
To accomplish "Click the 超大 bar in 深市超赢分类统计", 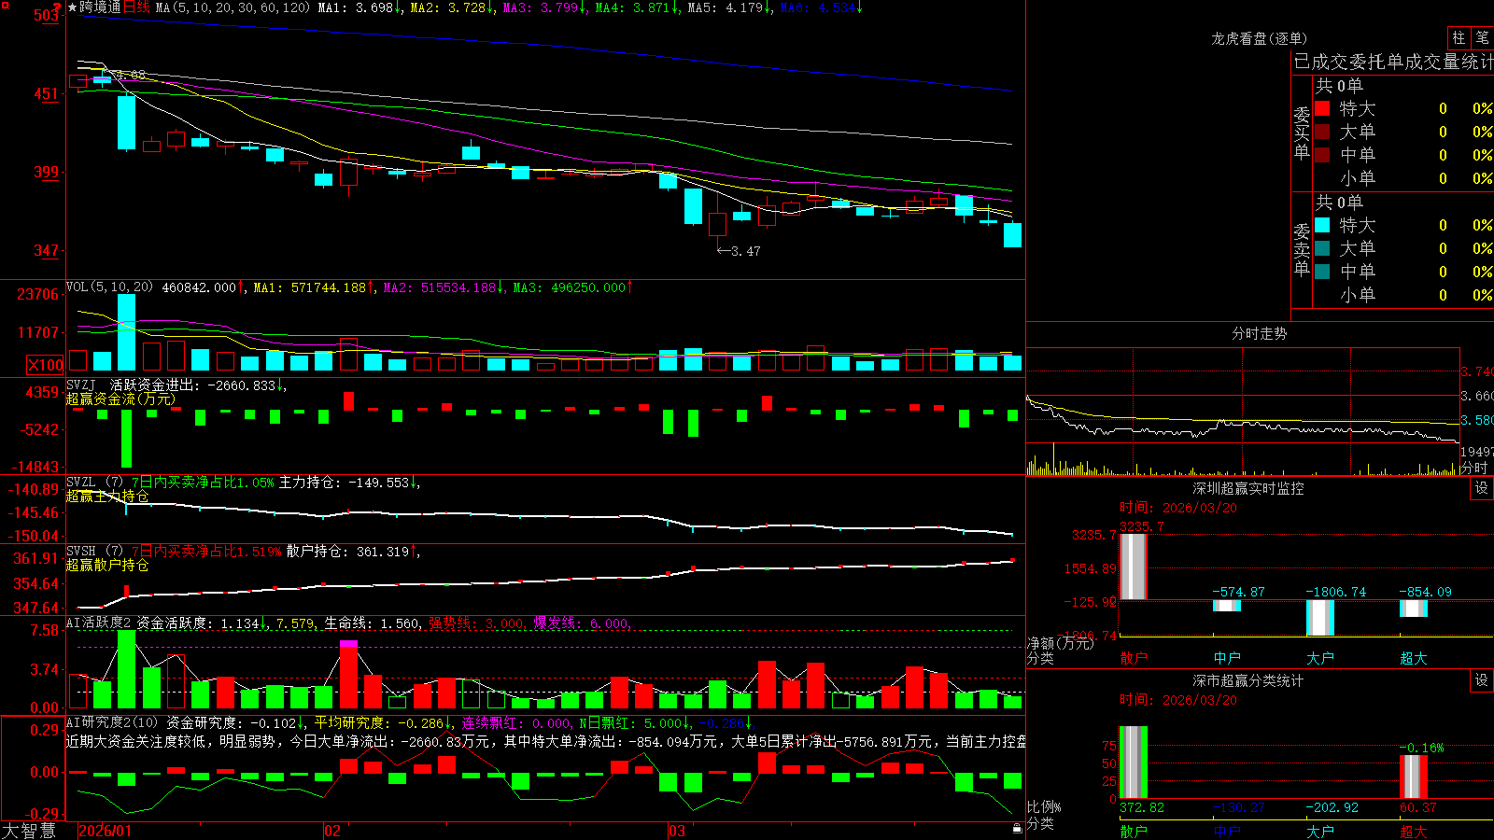I will click(1413, 777).
